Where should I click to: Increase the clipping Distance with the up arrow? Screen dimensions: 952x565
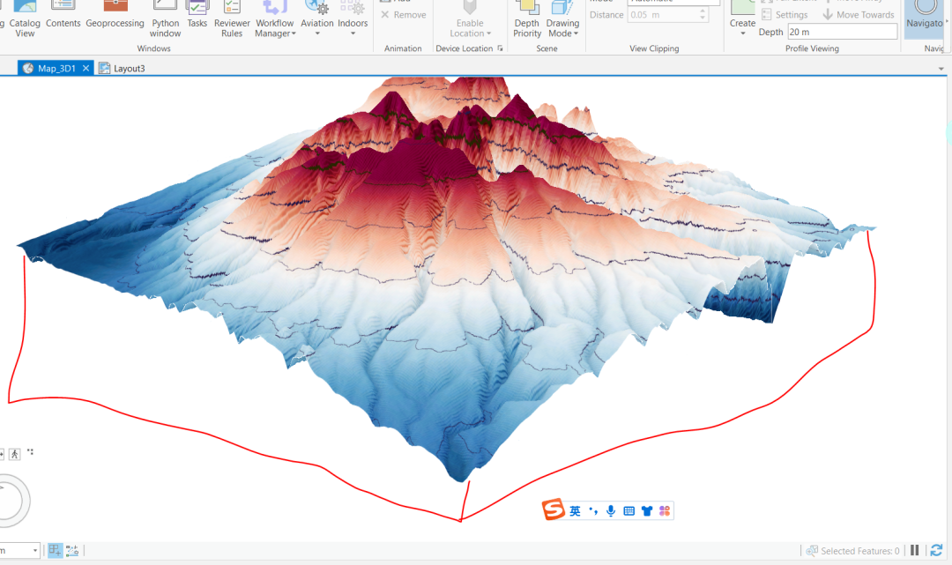point(703,11)
